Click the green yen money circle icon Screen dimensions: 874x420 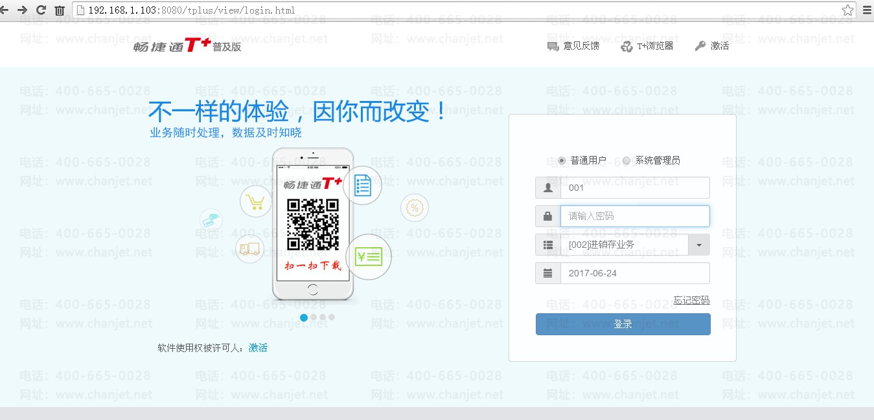369,257
